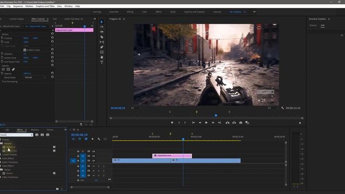The image size is (345, 194).
Task: Clear the effects search field
Action: click(x=31, y=135)
